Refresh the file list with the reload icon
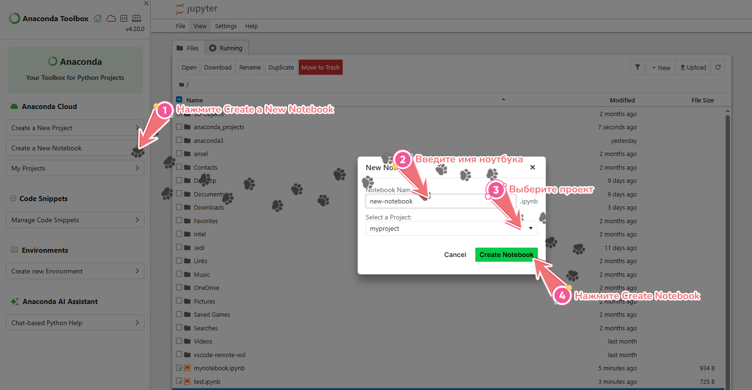752x390 pixels. tap(718, 67)
